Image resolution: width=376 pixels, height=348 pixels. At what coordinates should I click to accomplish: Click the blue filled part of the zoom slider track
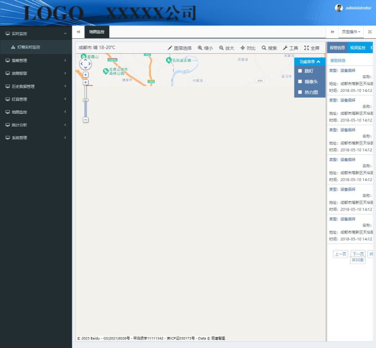point(86,109)
